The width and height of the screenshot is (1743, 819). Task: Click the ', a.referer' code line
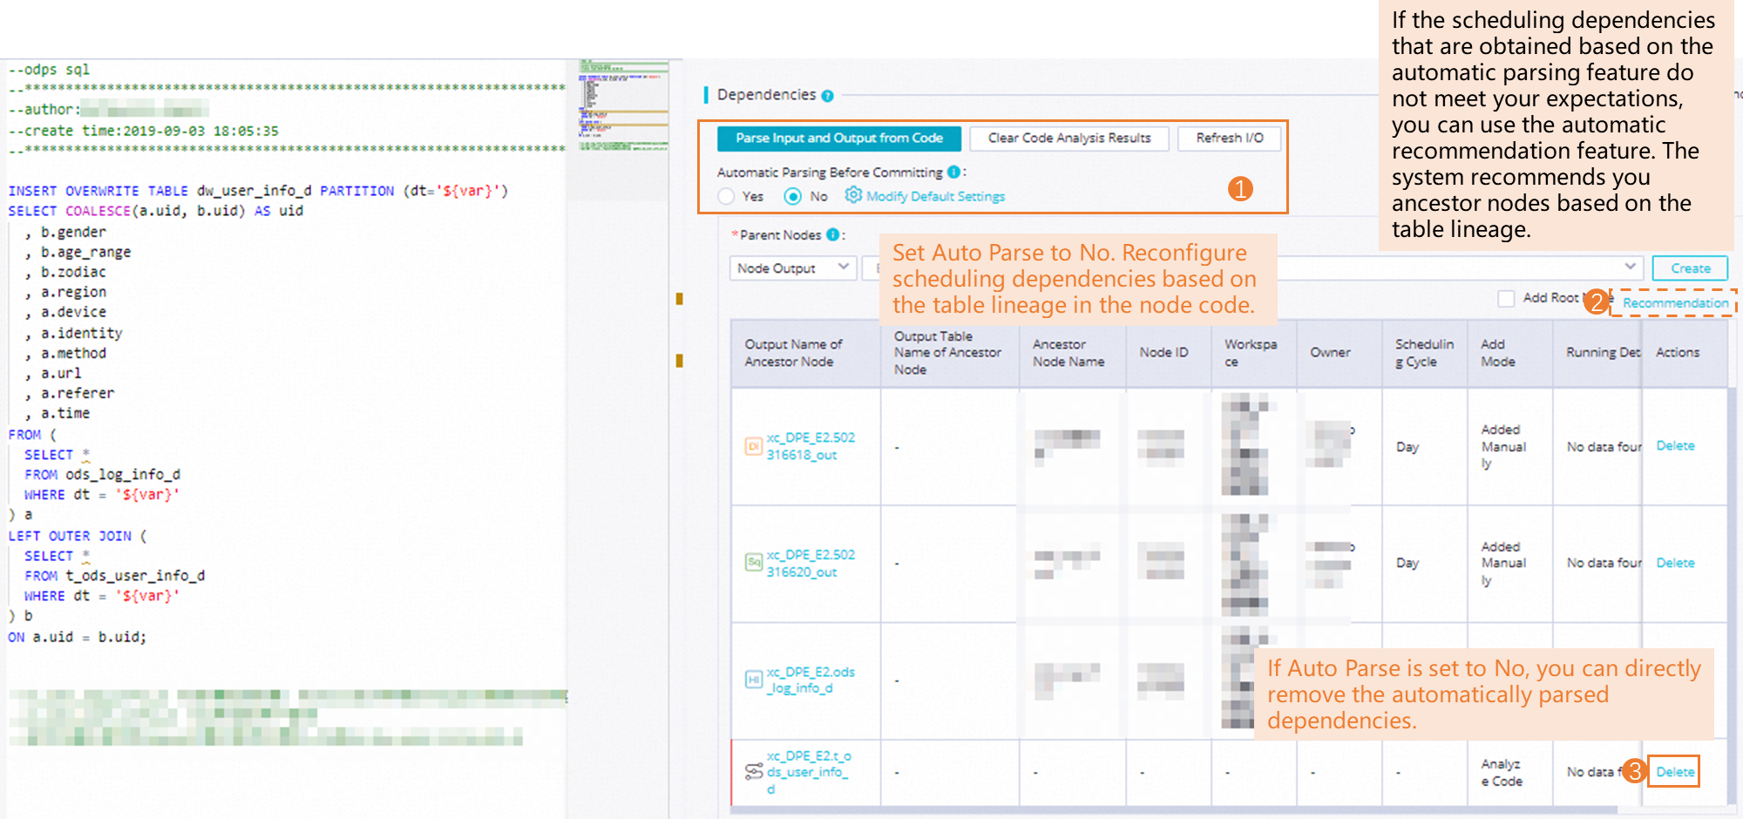click(x=70, y=393)
